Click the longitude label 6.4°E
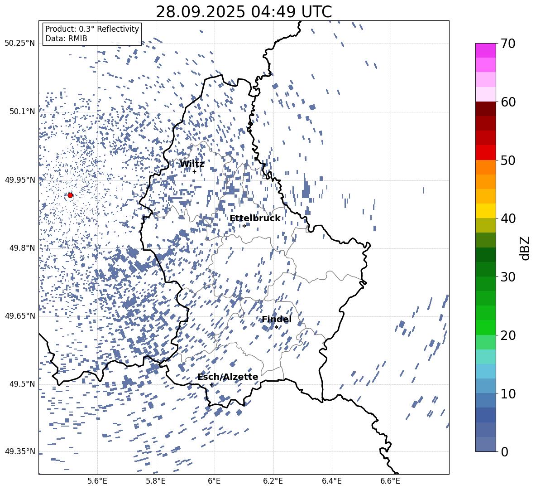 pos(331,481)
